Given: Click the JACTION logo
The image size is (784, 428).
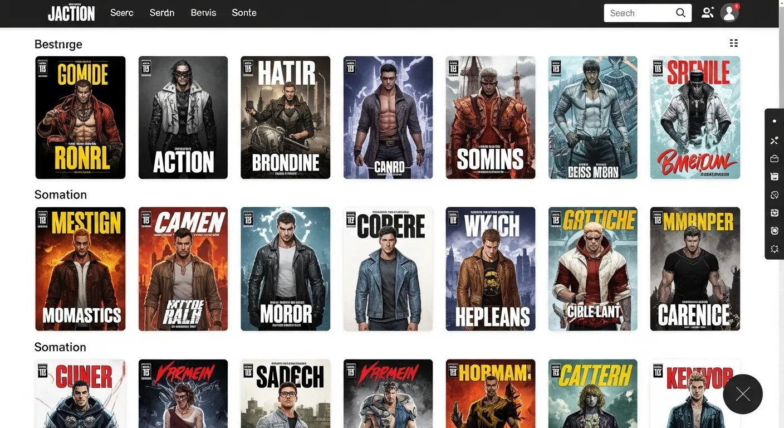Looking at the screenshot, I should [71, 13].
